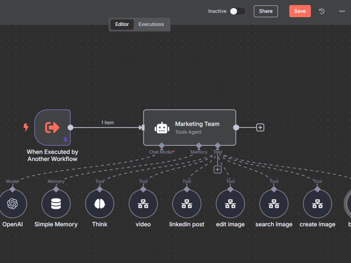
Task: Open workflow history icon
Action: point(322,11)
